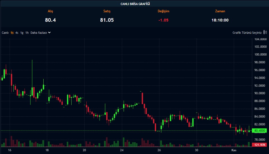This screenshot has height=154, width=269.
Task: Click the 16 date axis label
Action: pyautogui.click(x=10, y=150)
